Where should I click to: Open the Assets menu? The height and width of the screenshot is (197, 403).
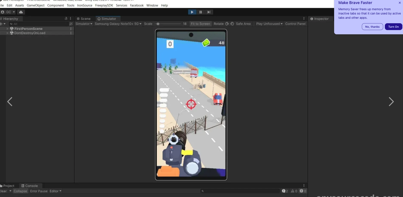pyautogui.click(x=19, y=5)
